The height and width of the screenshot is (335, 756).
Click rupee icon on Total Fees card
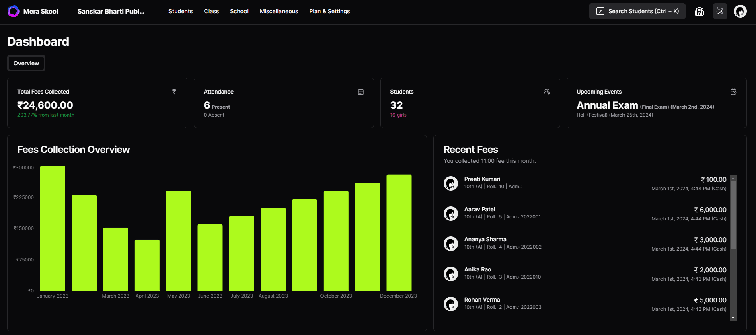coord(174,92)
